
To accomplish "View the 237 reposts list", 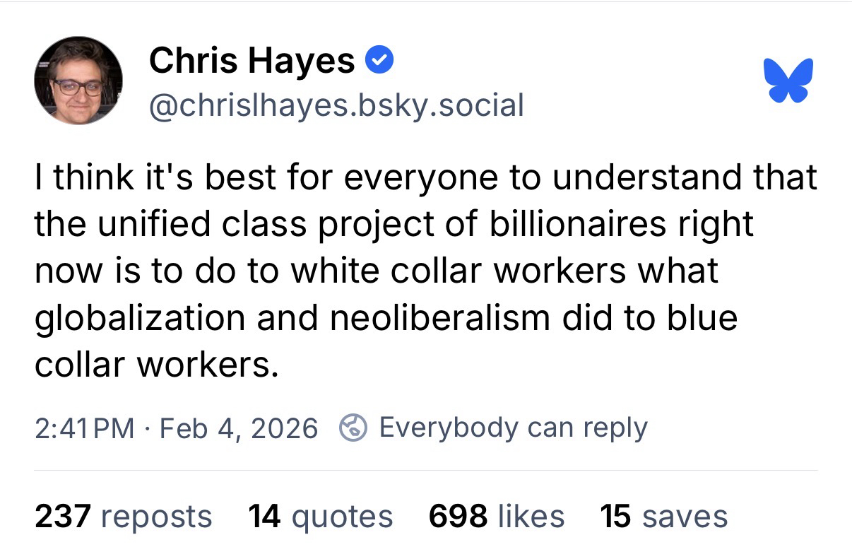I will pos(124,517).
